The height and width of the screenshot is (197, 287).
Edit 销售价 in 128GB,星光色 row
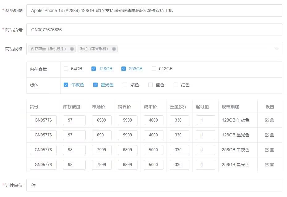tap(128, 135)
